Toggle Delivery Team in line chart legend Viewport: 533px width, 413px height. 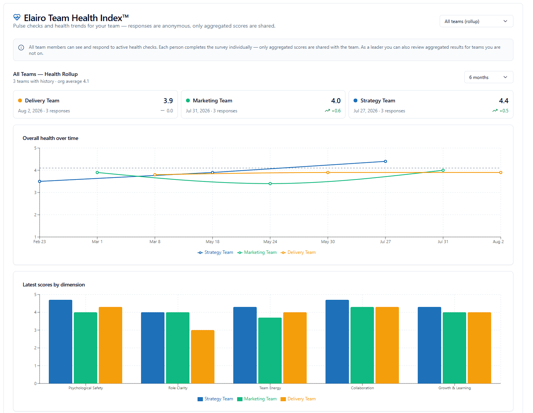point(298,252)
